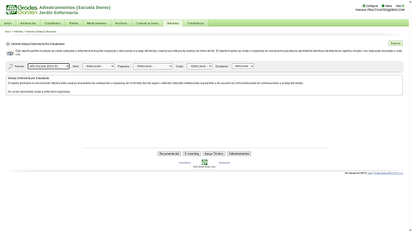Screen dimensions: 412x232
Task: Click the Configurar link text
Action: [x=372, y=6]
